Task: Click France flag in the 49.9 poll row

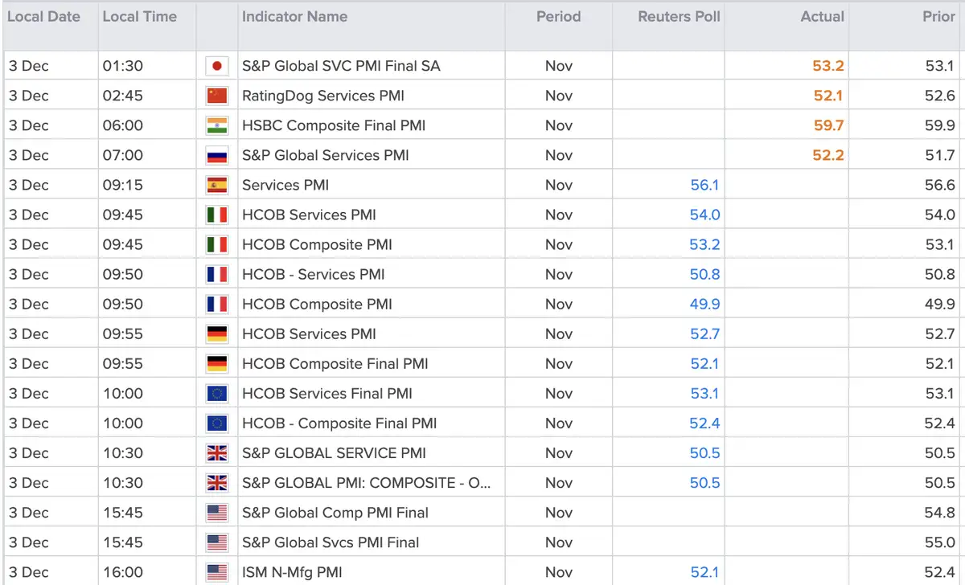Action: (x=217, y=304)
